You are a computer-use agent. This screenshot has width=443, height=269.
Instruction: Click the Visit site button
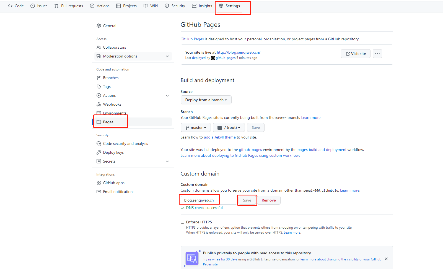point(356,54)
